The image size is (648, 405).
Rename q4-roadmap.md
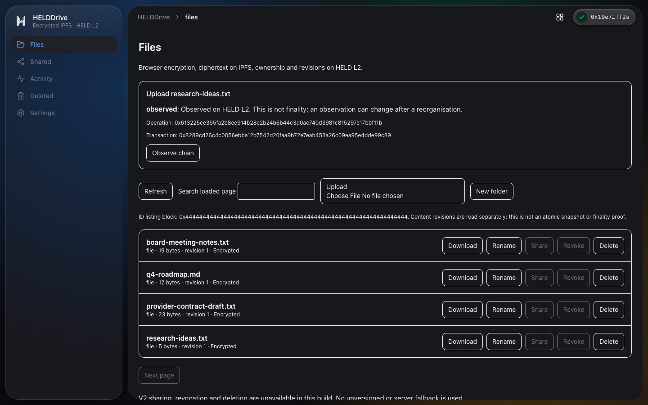[x=504, y=278]
